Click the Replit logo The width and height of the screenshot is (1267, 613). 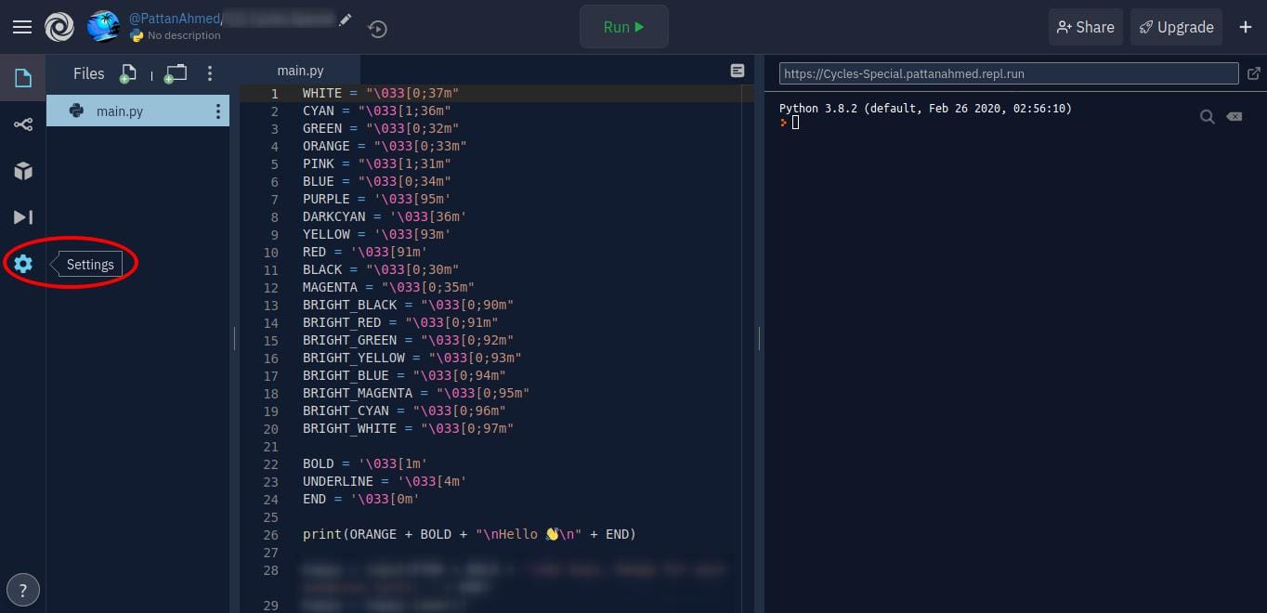(x=59, y=27)
